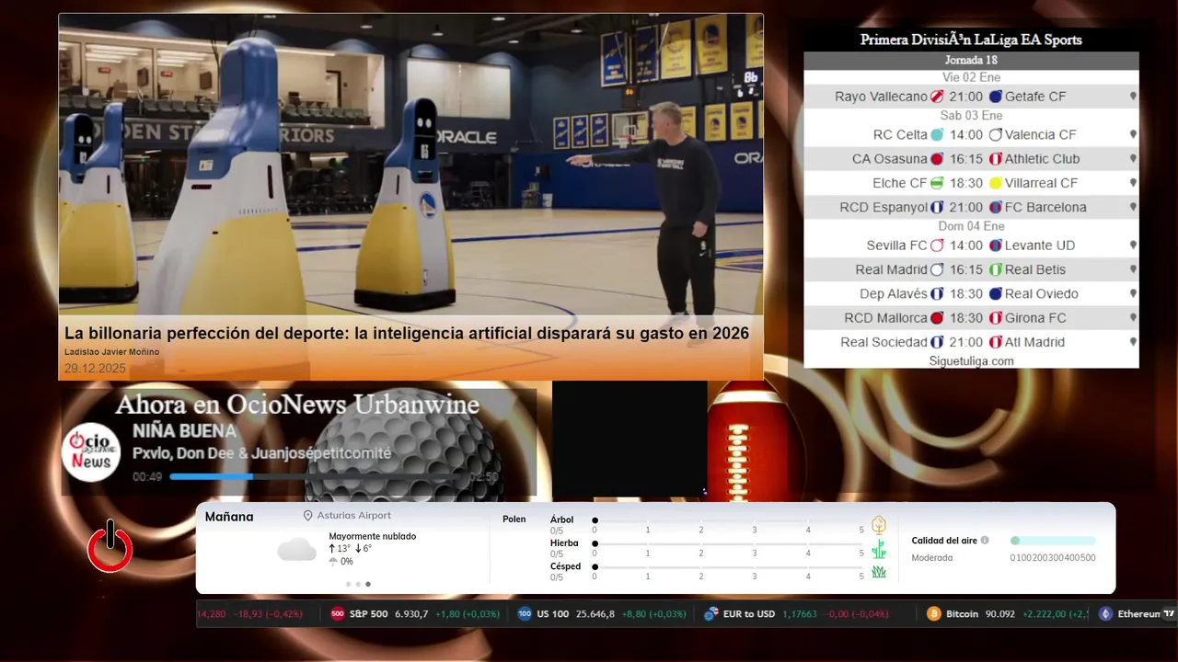
Task: Click the Primera División LaLiga EA Sports title
Action: coord(971,40)
